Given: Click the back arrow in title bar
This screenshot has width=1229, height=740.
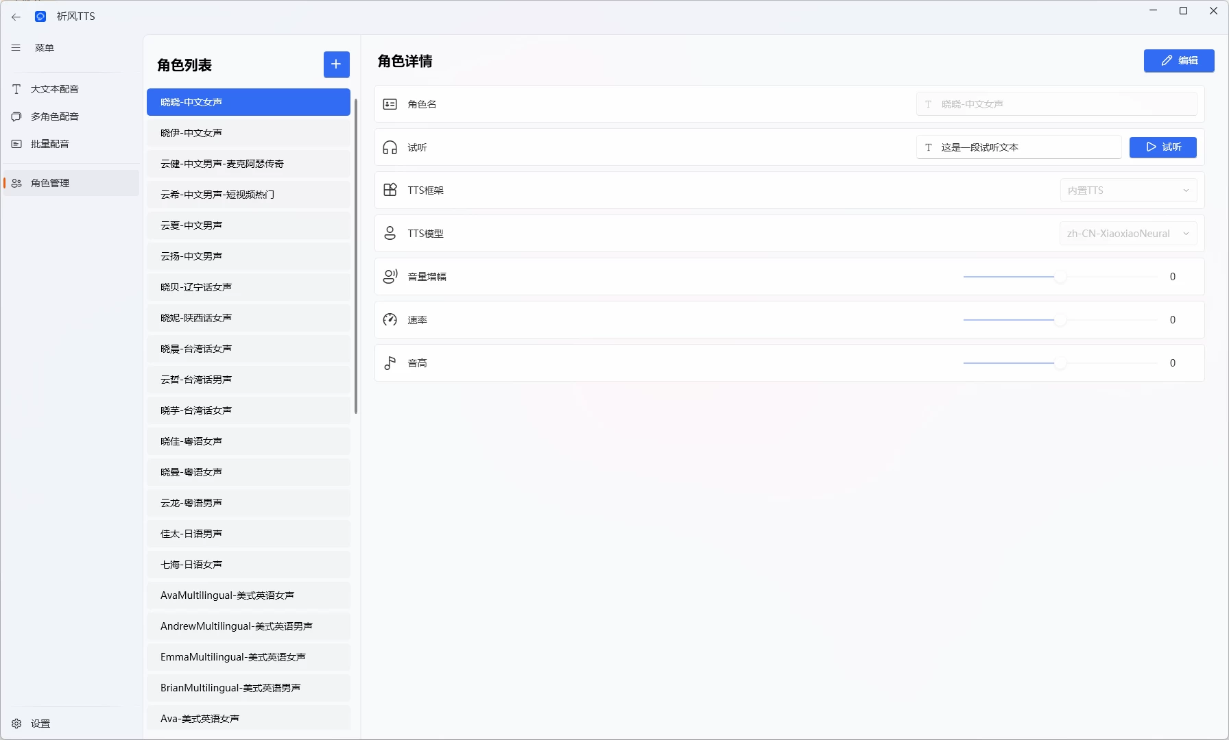Looking at the screenshot, I should tap(16, 16).
